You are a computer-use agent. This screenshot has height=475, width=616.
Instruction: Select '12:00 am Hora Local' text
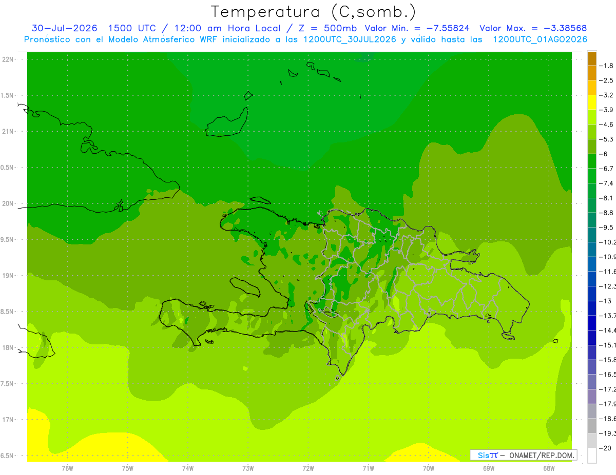click(x=227, y=28)
